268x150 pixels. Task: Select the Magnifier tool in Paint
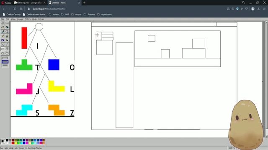click(7, 32)
